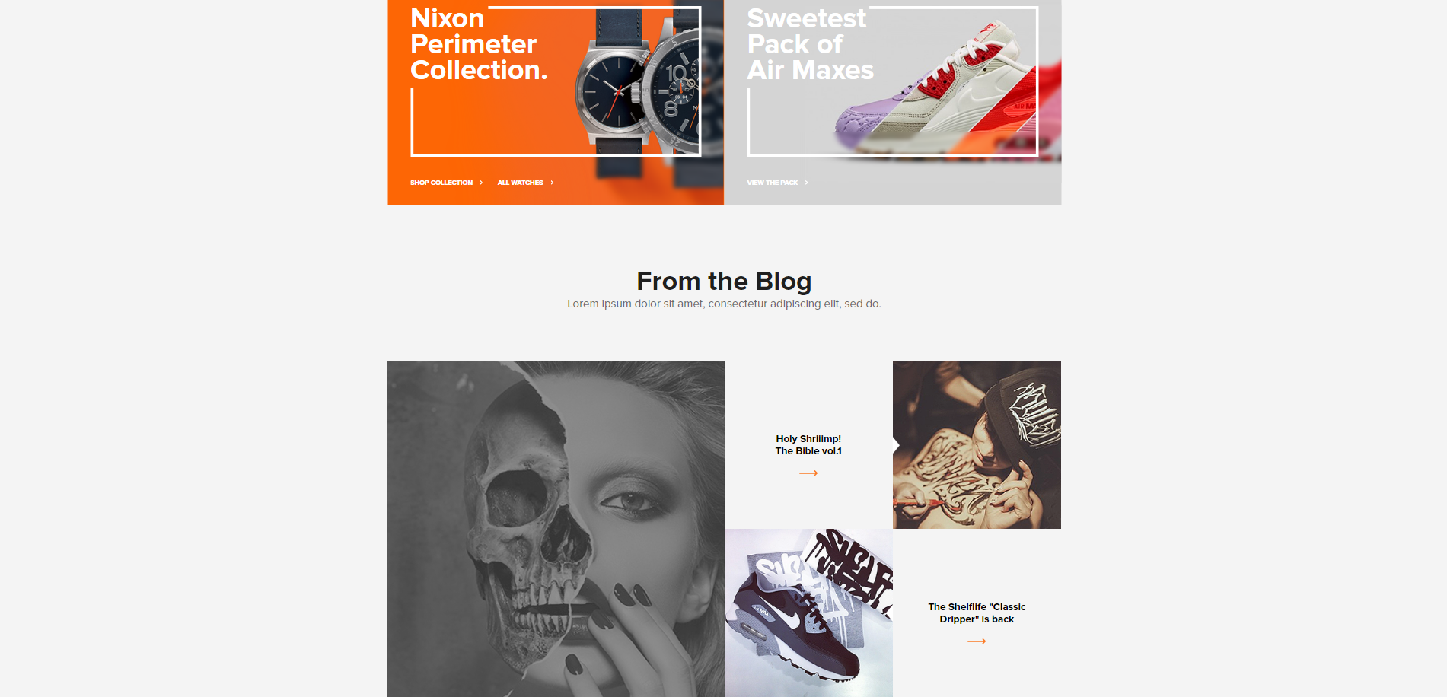Click the VIEW THE PACK link
This screenshot has height=697, width=1447.
pos(772,183)
